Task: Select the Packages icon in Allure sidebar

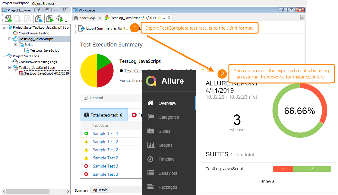Action: [151, 187]
